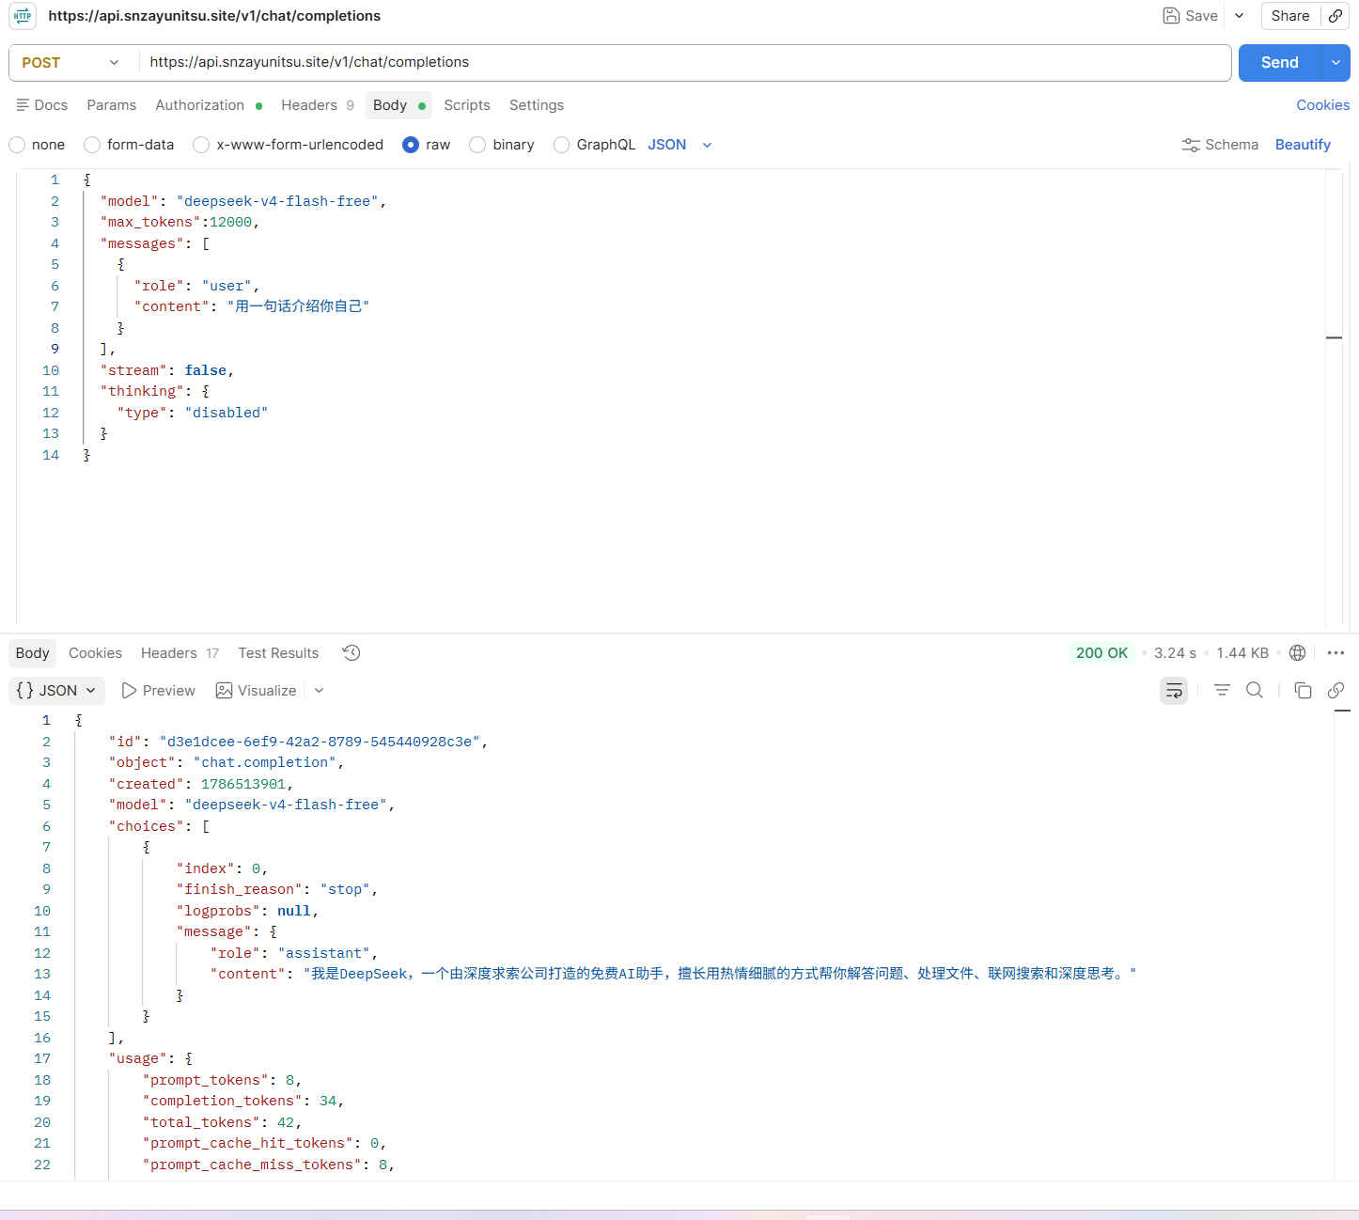Copy the response body
1359x1220 pixels.
[1303, 691]
